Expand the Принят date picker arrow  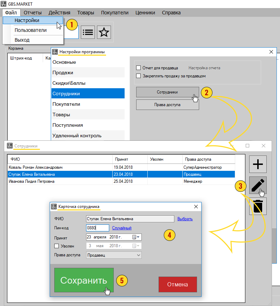[x=138, y=237]
